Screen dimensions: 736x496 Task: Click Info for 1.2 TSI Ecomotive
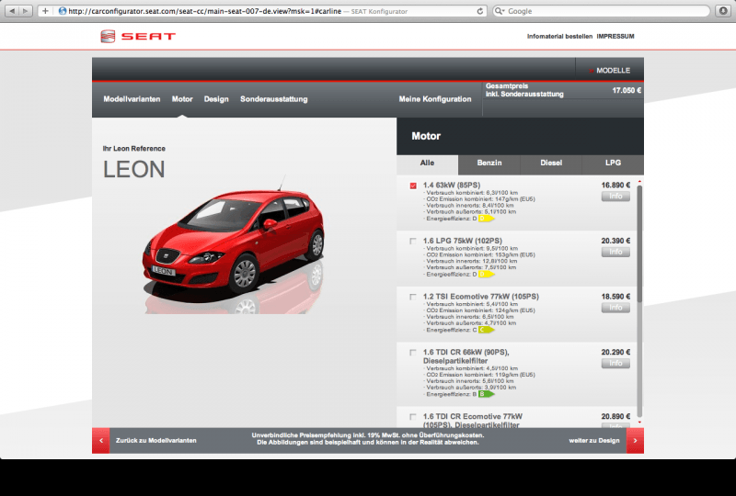pyautogui.click(x=615, y=308)
